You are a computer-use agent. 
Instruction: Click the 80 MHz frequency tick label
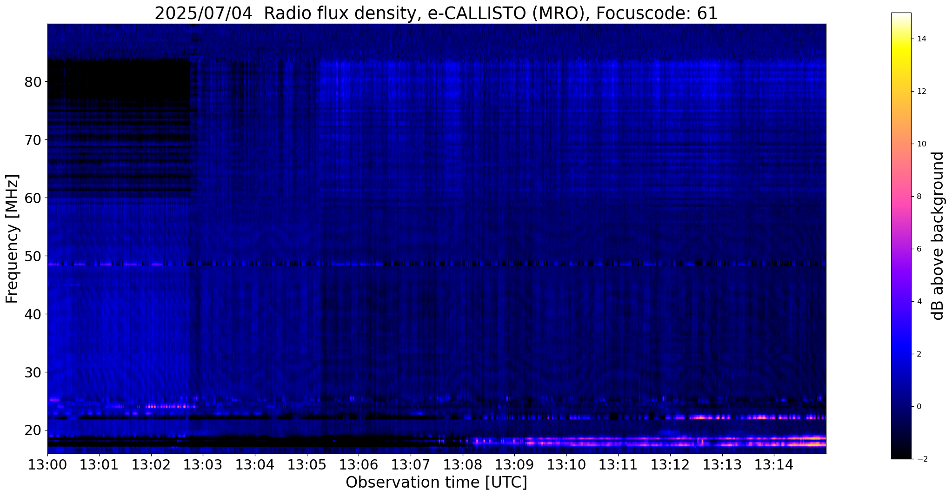tap(33, 82)
